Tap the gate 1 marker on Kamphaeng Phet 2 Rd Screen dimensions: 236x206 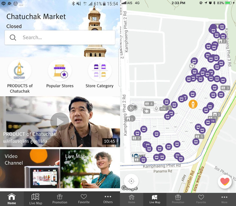point(130,119)
